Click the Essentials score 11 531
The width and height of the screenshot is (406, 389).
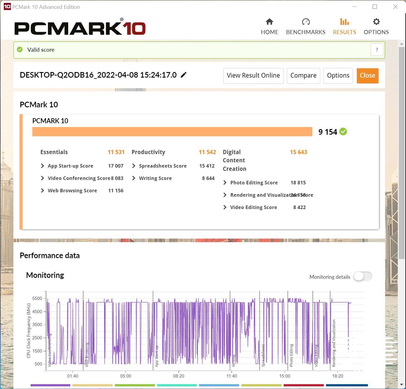click(116, 152)
